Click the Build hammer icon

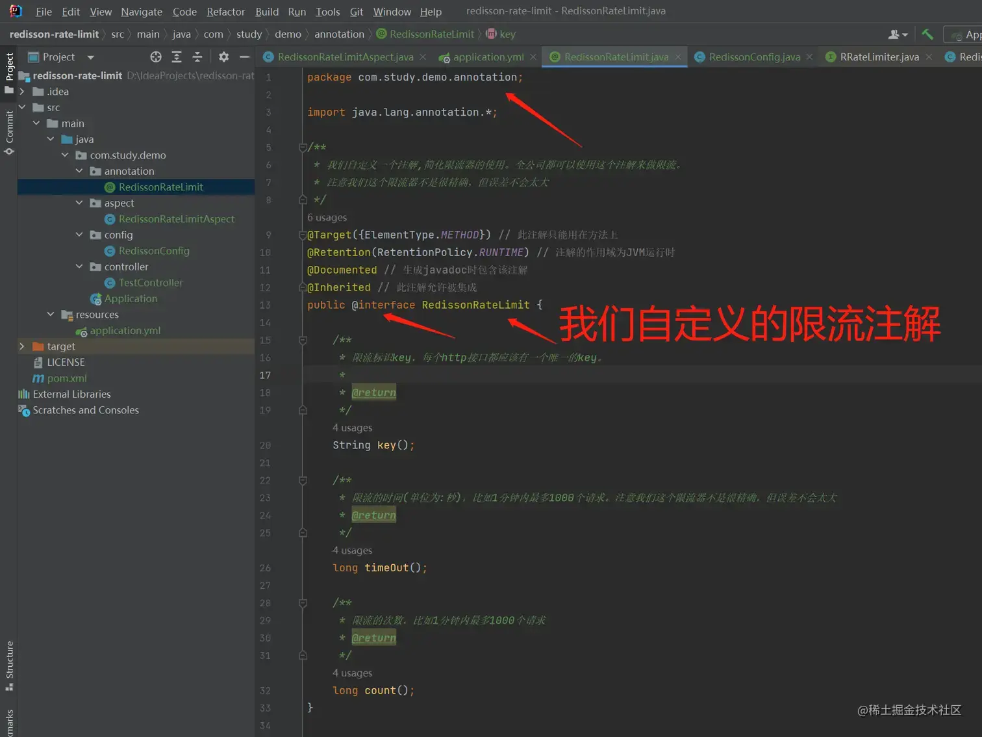coord(927,34)
